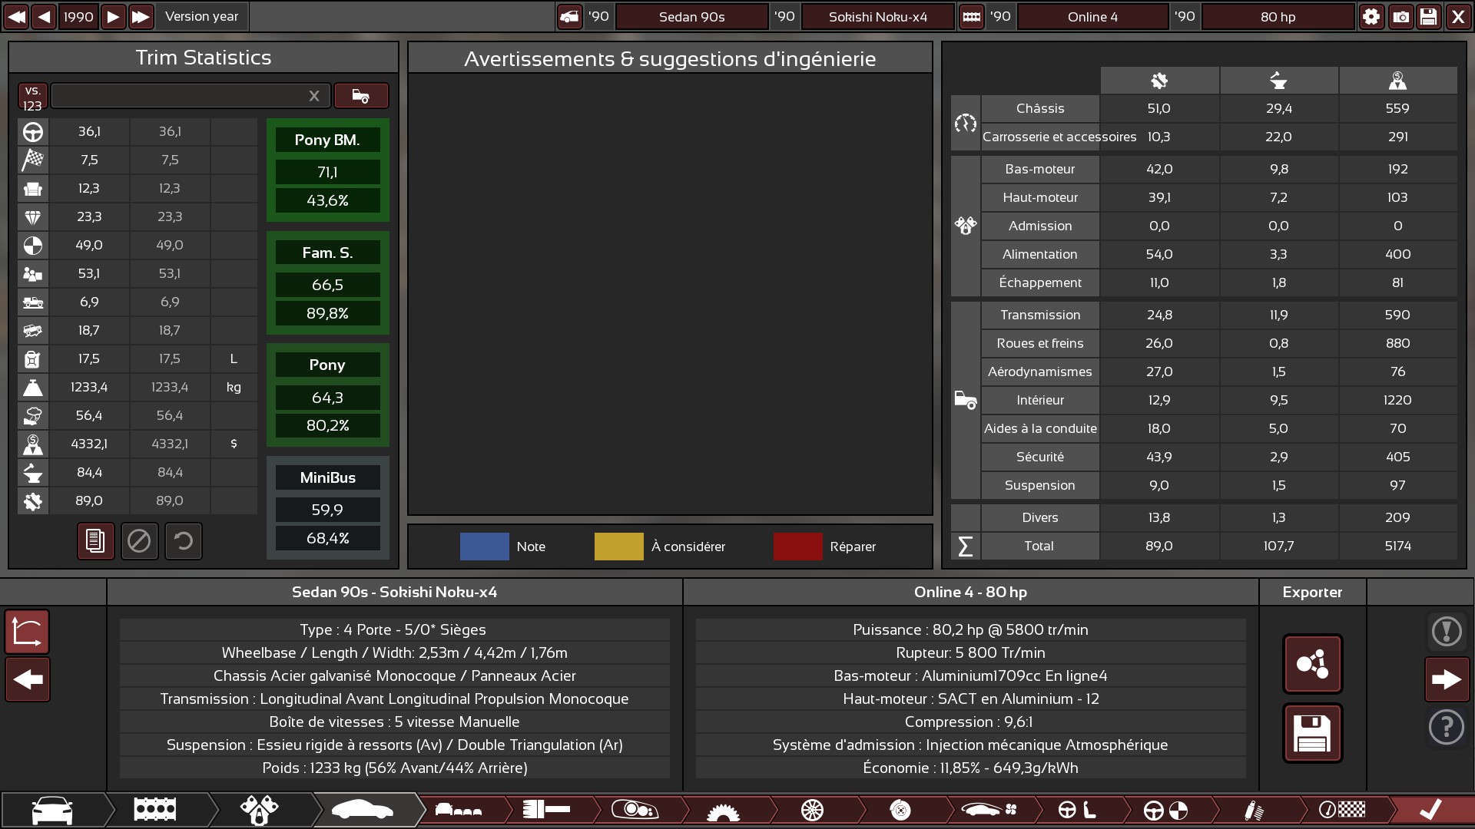The width and height of the screenshot is (1475, 829).
Task: Switch to the engine variant pistons tab
Action: [x=260, y=810]
